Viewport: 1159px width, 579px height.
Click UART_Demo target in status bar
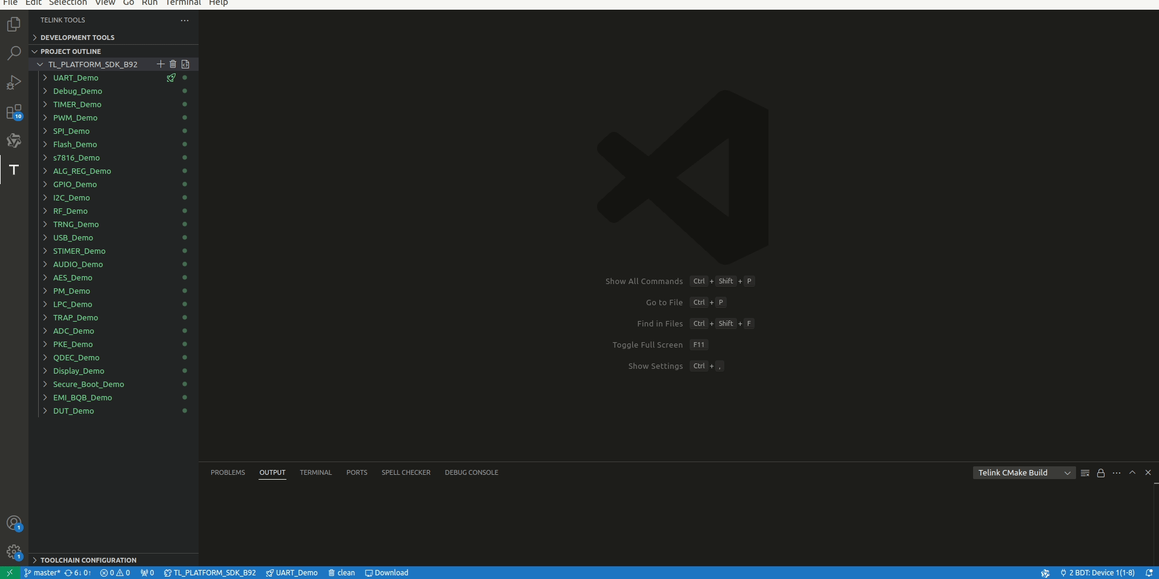tap(292, 573)
